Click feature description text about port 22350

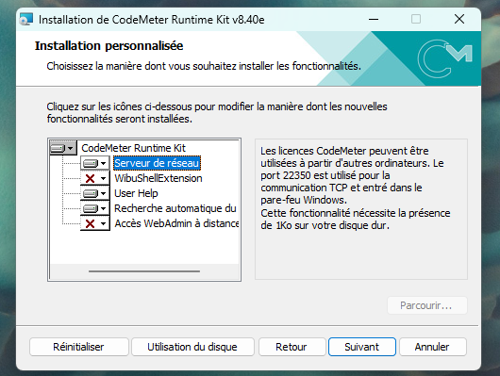pyautogui.click(x=356, y=188)
